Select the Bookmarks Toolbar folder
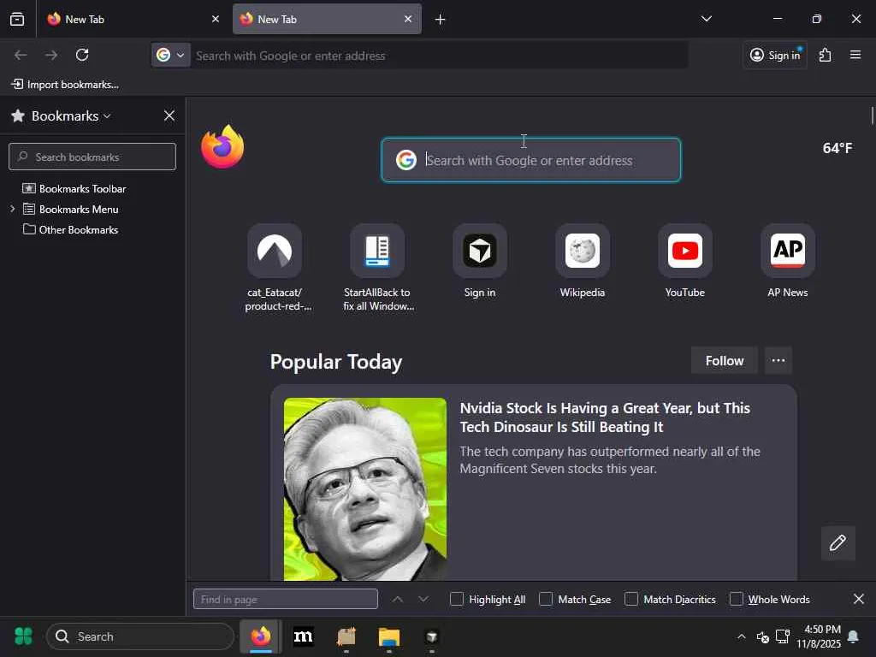876x657 pixels. tap(83, 189)
